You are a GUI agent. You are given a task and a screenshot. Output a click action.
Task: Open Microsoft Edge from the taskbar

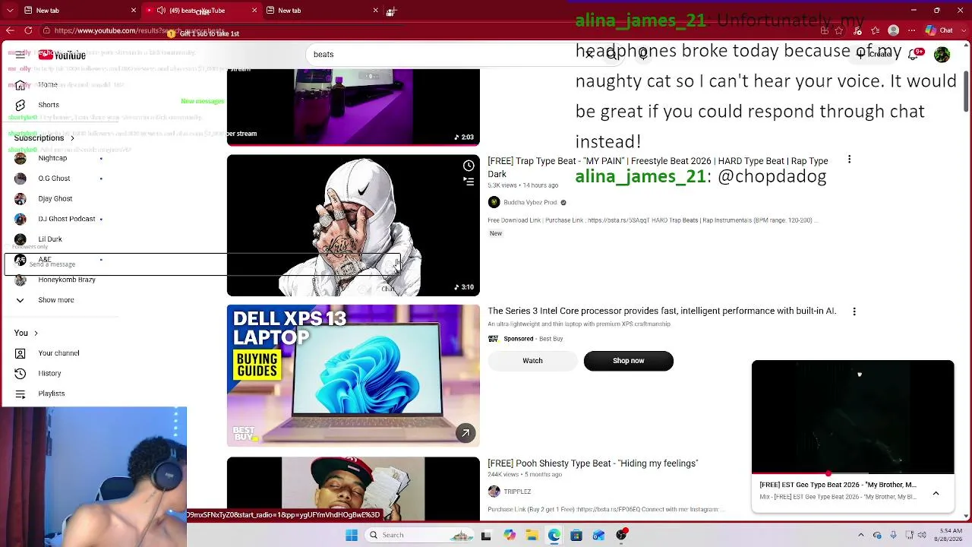tap(554, 536)
